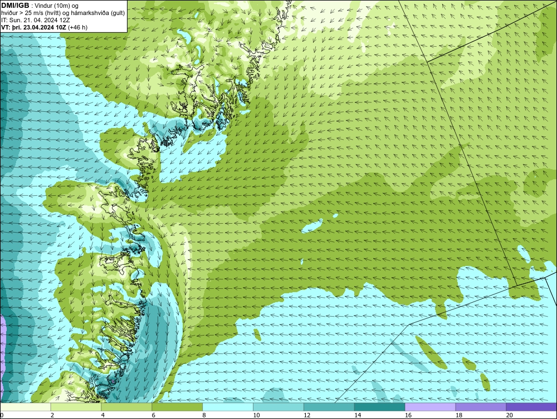
Task: Click the 4–6 m/s green legend swatch
Action: 126,407
